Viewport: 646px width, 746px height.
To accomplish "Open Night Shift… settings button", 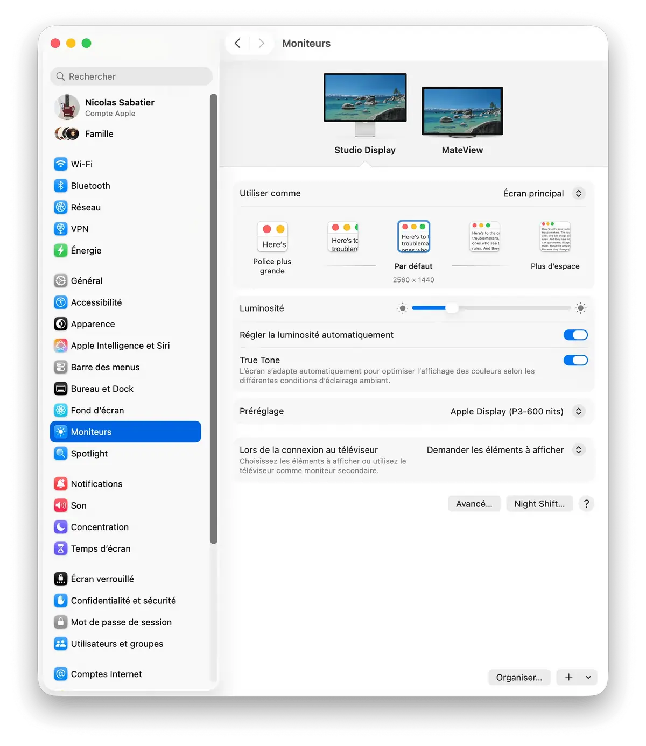I will pos(539,504).
